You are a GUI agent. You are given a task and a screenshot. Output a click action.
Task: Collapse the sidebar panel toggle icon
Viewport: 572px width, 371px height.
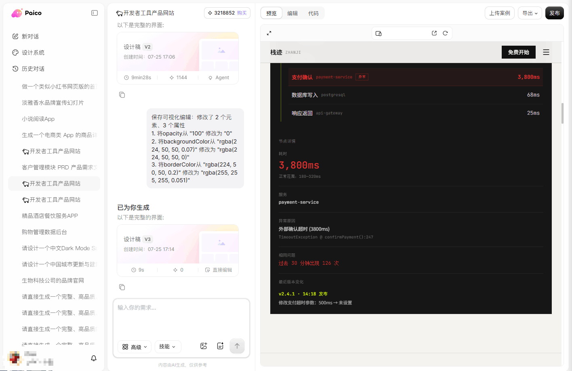95,13
